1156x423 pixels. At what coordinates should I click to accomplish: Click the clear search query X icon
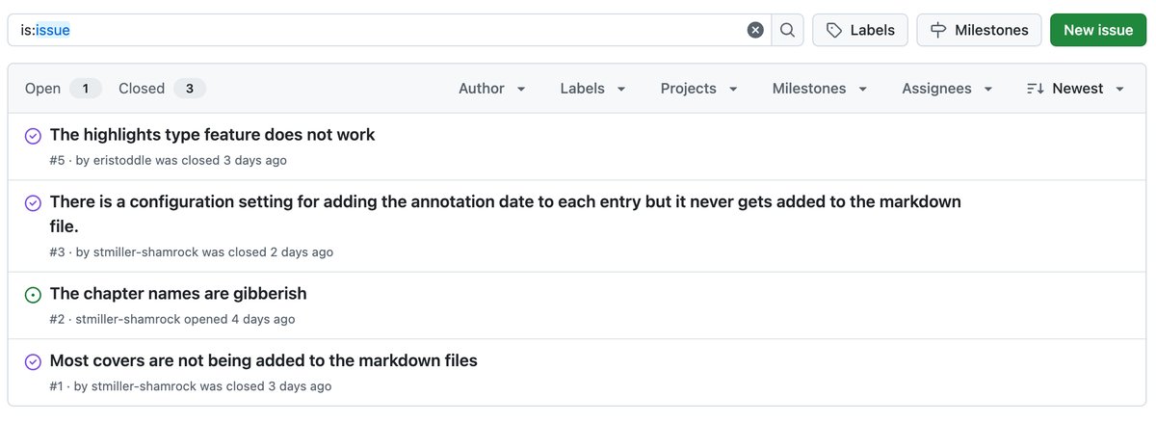[755, 30]
